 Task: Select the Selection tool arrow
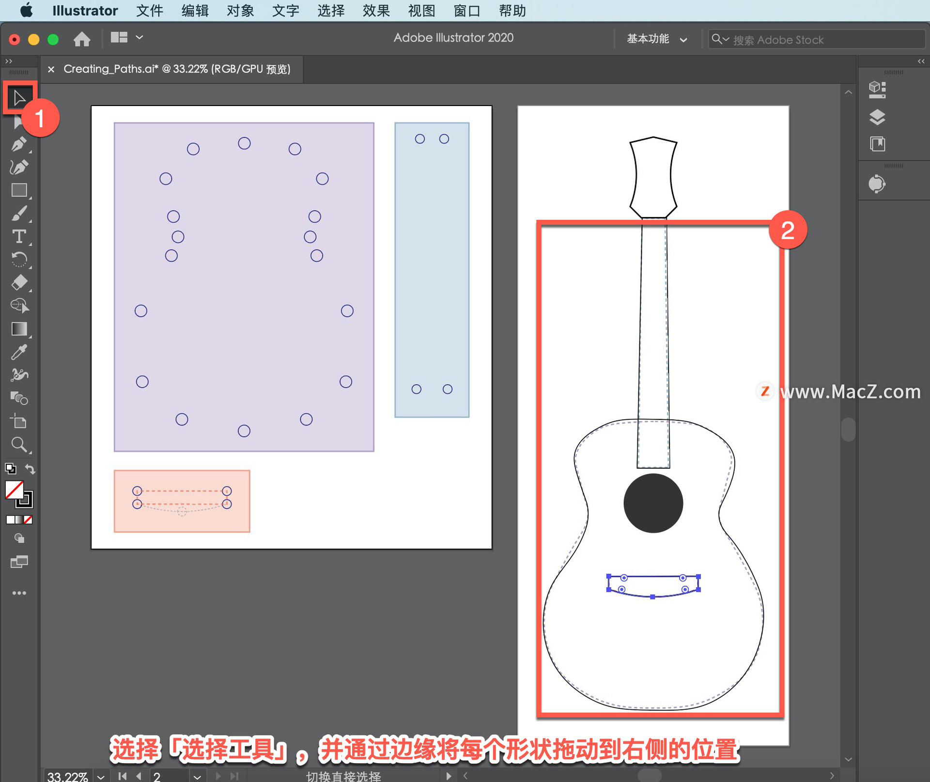19,97
